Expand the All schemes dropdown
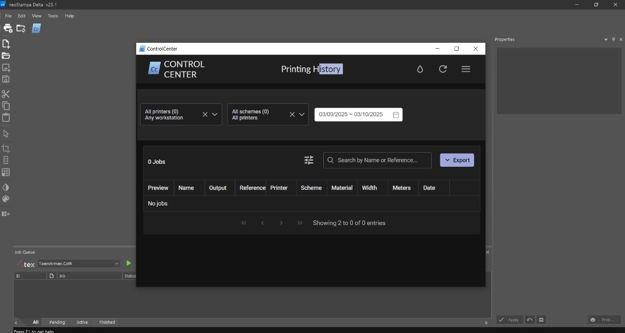625x333 pixels. 302,115
